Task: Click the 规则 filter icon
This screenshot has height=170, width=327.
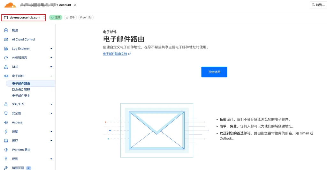Action: point(6,159)
